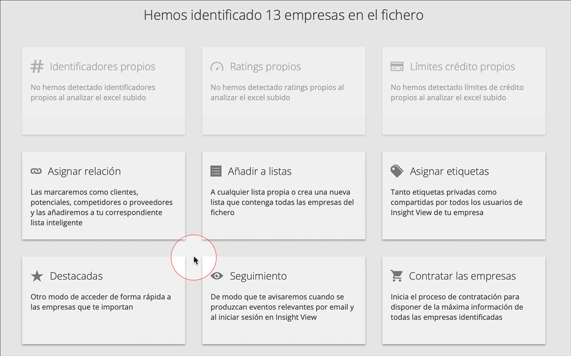Click the chain link icon for Asignar relación
The width and height of the screenshot is (571, 356).
coord(36,171)
